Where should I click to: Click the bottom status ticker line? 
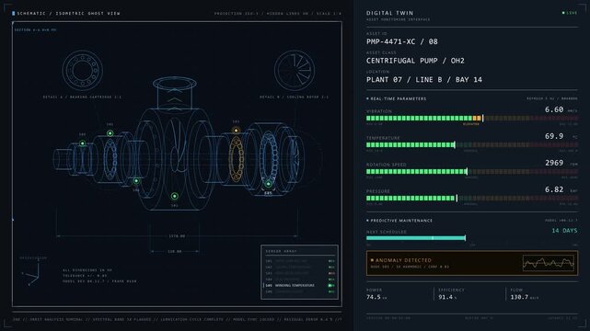177,319
